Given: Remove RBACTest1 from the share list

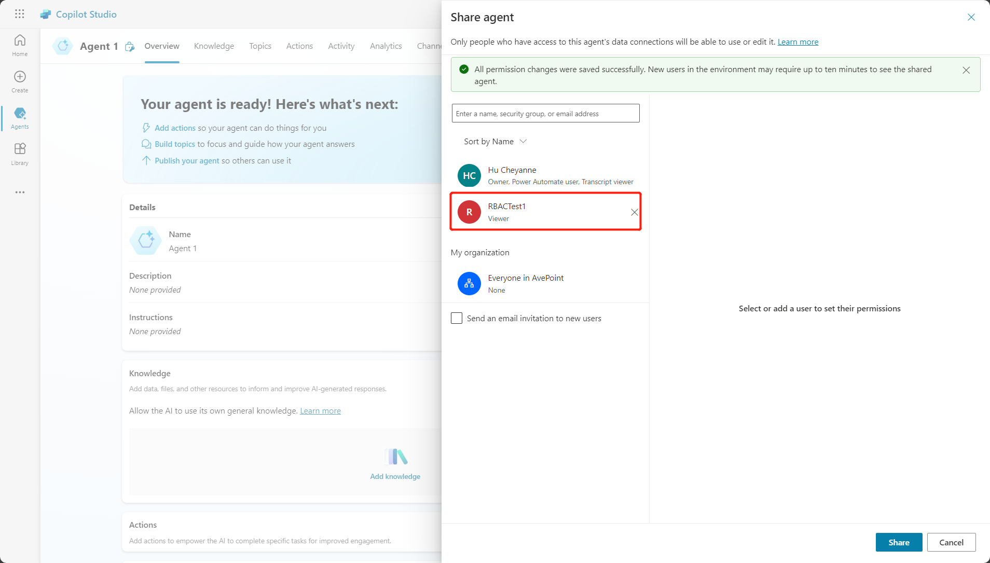Looking at the screenshot, I should 634,212.
